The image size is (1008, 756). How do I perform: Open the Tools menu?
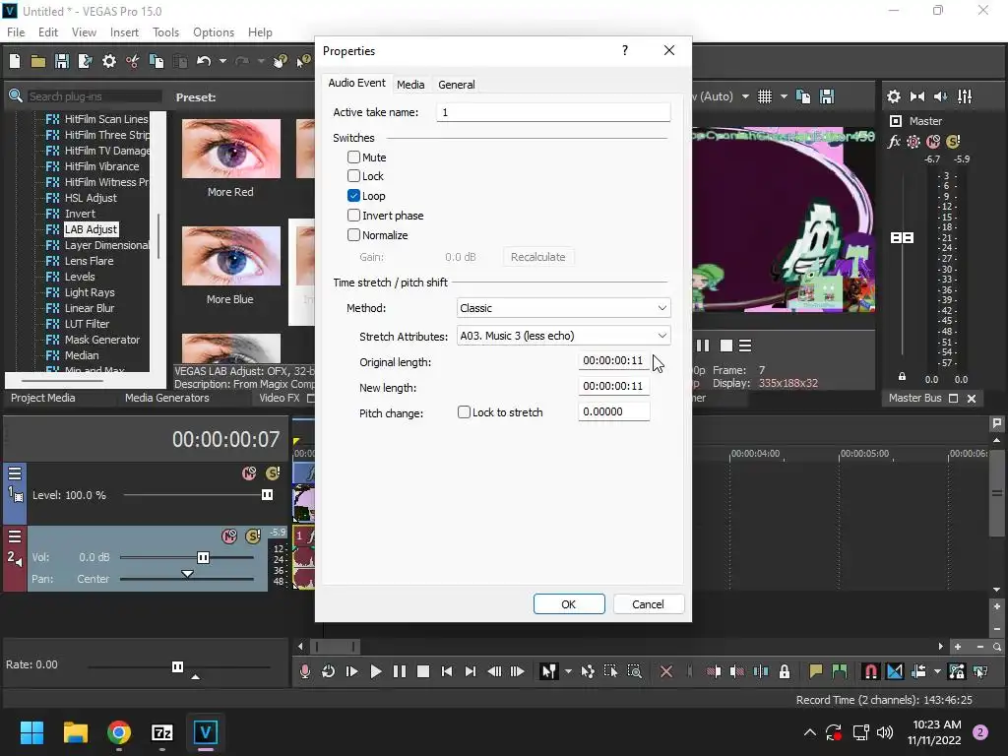click(x=165, y=32)
